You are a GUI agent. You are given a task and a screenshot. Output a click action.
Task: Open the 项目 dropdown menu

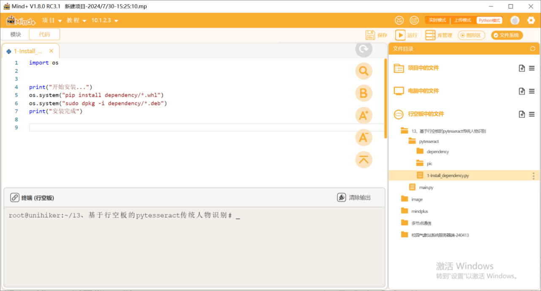coord(52,20)
